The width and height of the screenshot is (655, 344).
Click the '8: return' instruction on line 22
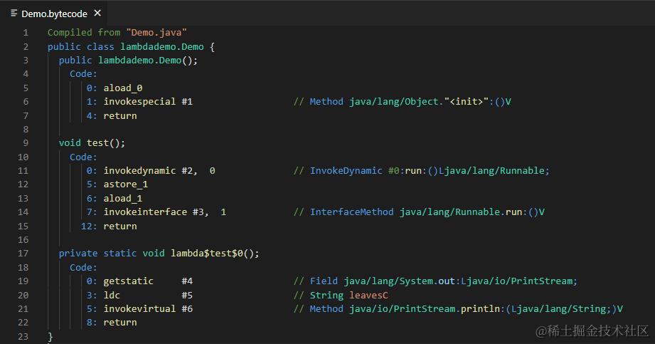(x=112, y=323)
